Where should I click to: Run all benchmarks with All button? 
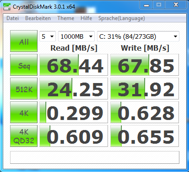24,41
